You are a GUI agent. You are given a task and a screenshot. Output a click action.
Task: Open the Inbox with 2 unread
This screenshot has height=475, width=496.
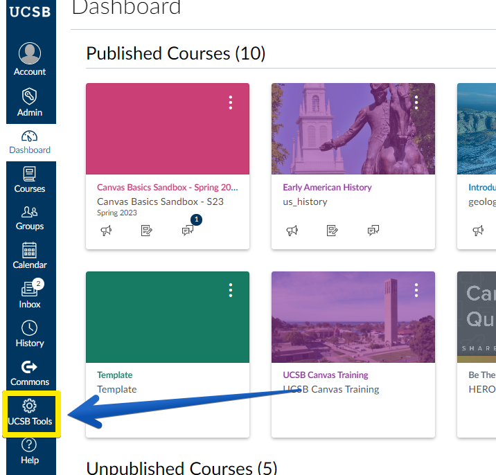point(30,294)
